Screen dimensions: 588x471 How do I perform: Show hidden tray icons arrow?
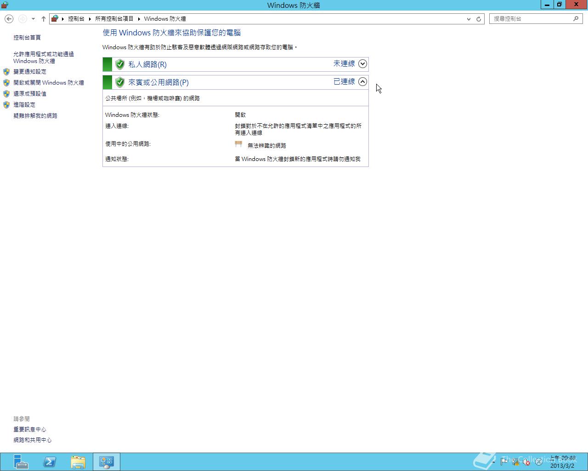coord(494,462)
